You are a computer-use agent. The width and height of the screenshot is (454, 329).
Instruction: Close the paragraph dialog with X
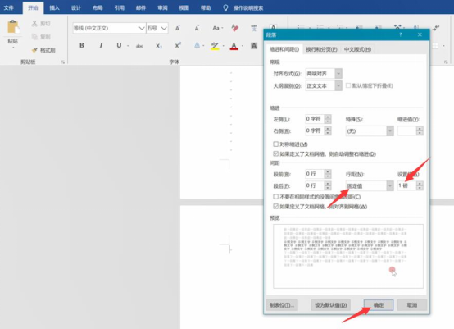tap(420, 34)
